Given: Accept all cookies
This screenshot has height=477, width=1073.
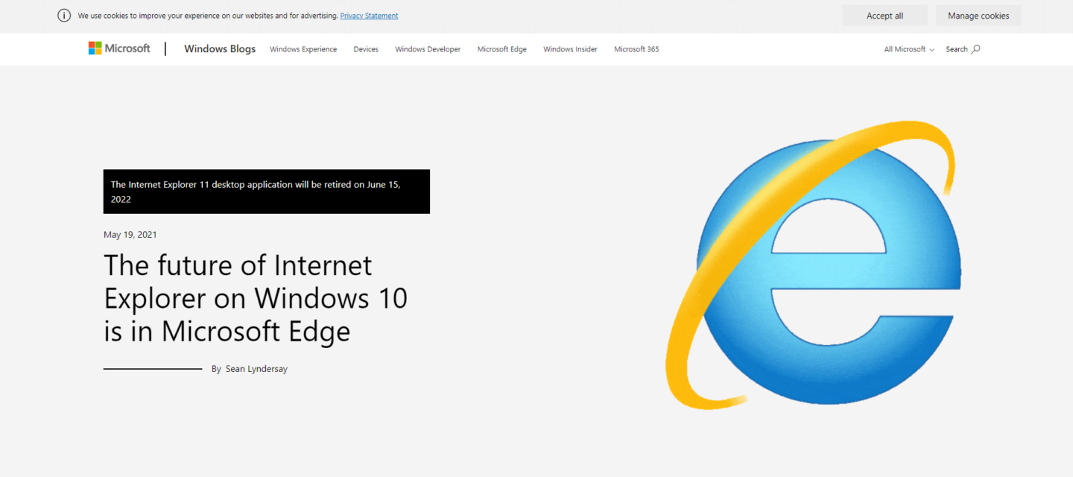Looking at the screenshot, I should tap(884, 16).
